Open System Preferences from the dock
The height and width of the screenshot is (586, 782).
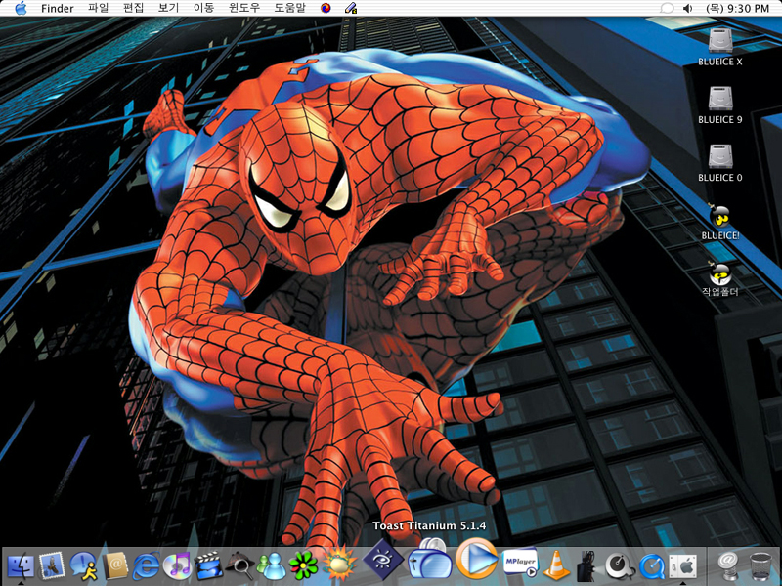[x=681, y=565]
